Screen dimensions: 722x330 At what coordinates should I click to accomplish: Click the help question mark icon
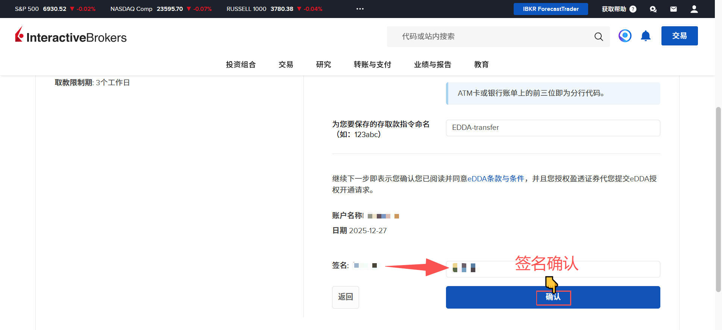[x=633, y=9]
